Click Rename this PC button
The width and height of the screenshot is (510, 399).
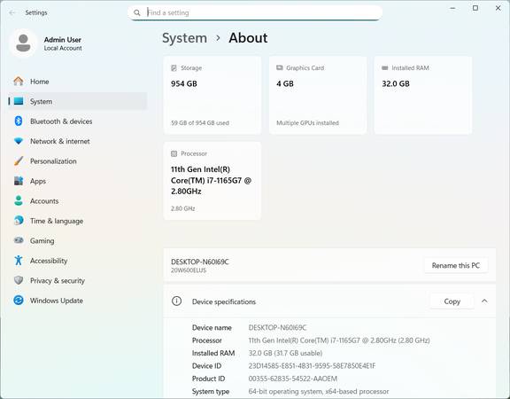(x=456, y=265)
